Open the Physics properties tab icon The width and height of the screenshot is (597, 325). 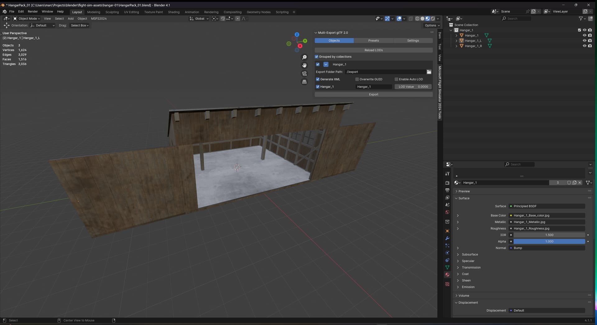pyautogui.click(x=447, y=253)
